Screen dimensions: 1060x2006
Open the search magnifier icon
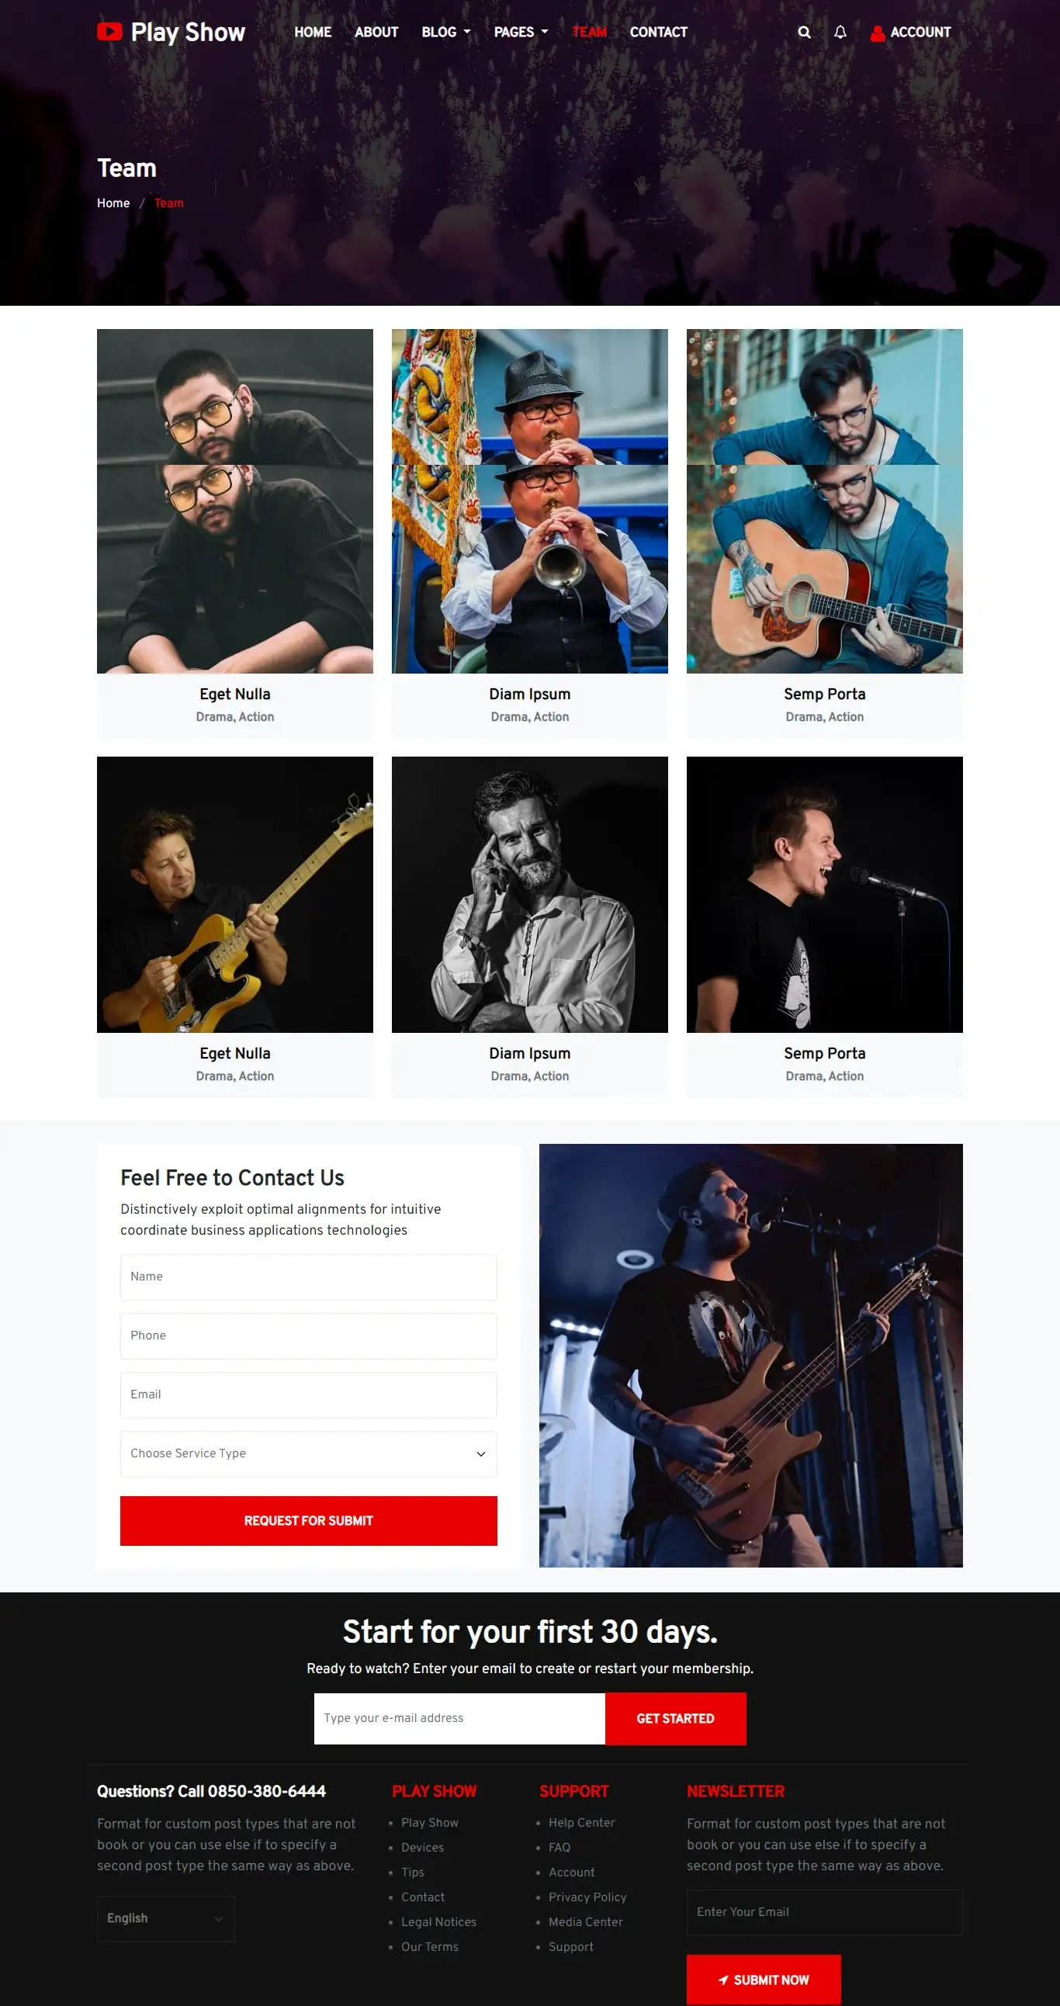coord(805,32)
